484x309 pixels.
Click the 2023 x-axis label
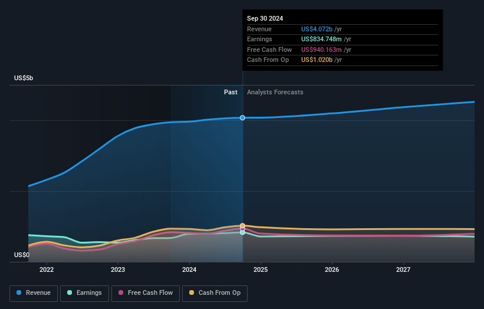click(118, 270)
